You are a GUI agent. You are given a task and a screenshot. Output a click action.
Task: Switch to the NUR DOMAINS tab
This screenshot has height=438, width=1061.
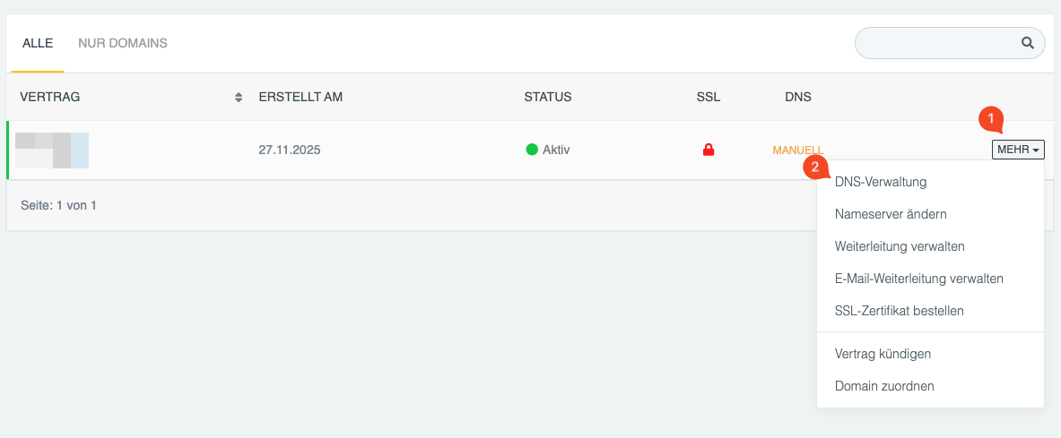(123, 43)
